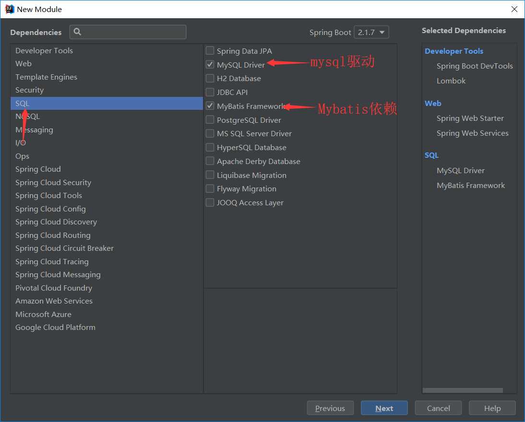Select Pivotal Cloud Foundry category
The width and height of the screenshot is (525, 422).
(107, 288)
